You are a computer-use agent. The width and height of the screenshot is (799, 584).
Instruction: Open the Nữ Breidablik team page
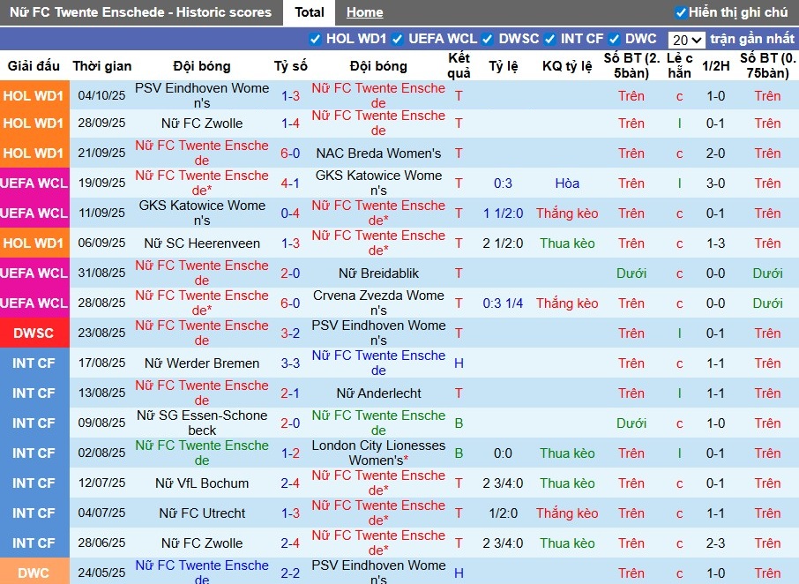(x=378, y=273)
